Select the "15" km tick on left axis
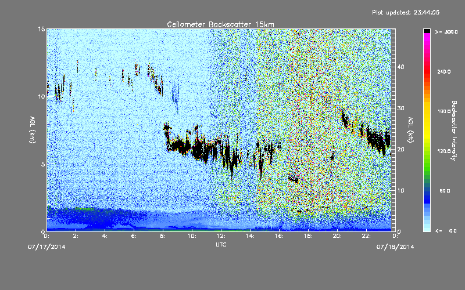 point(41,29)
